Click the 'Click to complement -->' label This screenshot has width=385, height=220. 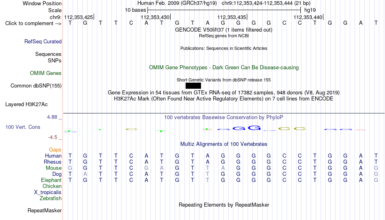point(33,23)
